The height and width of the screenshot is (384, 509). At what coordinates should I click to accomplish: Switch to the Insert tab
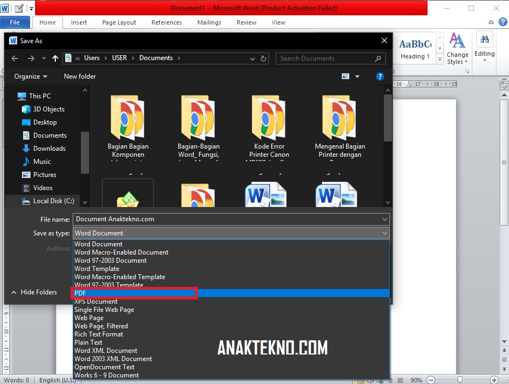[x=79, y=22]
